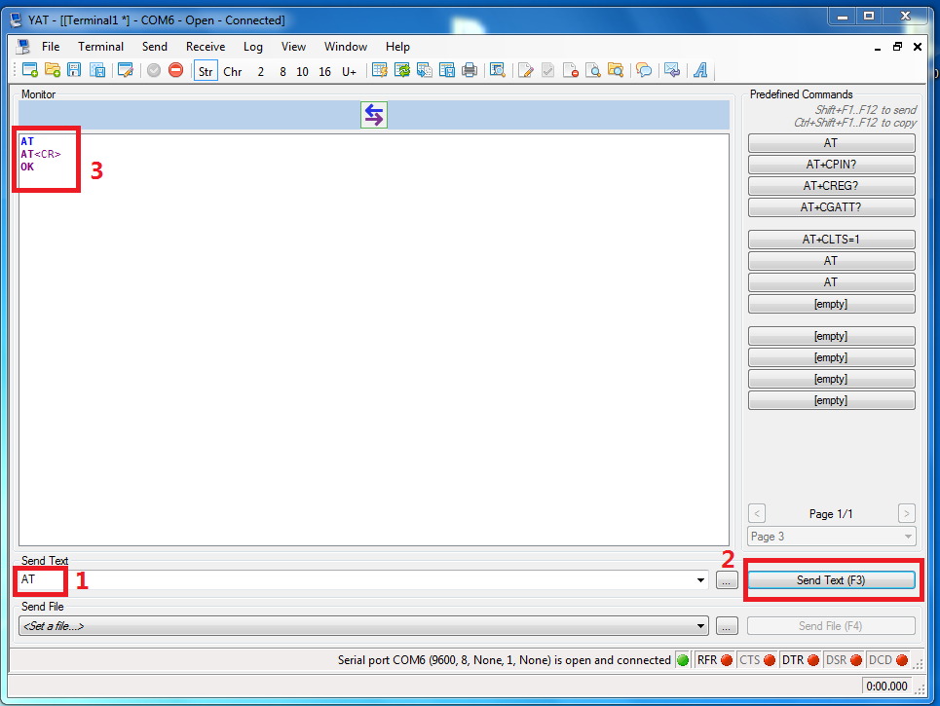Click the CTS signal indicator

[757, 660]
